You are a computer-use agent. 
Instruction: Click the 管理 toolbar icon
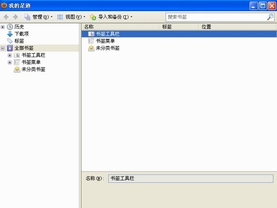click(x=27, y=17)
